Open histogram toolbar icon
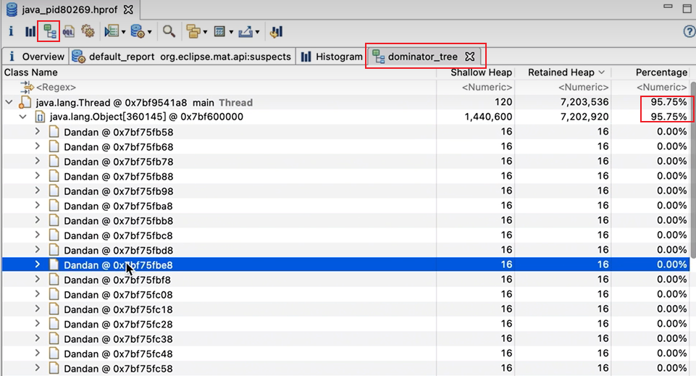Image resolution: width=696 pixels, height=376 pixels. click(30, 32)
